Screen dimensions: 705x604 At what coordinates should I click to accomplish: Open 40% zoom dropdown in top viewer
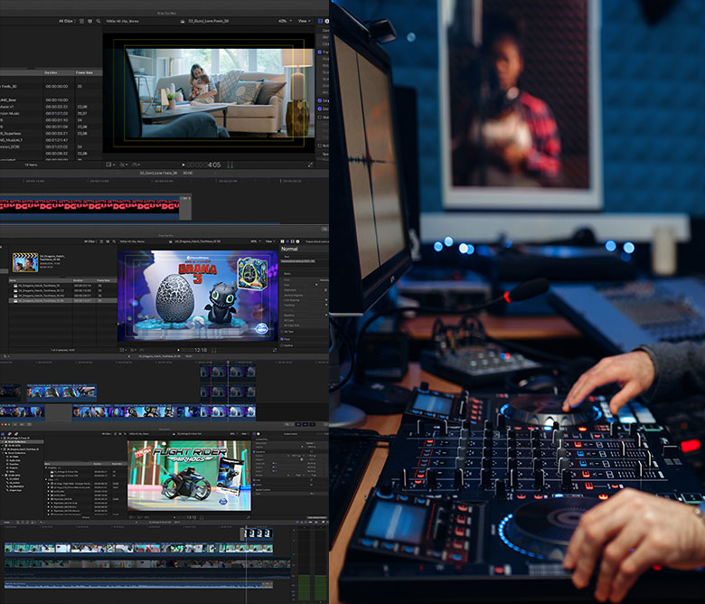point(284,21)
